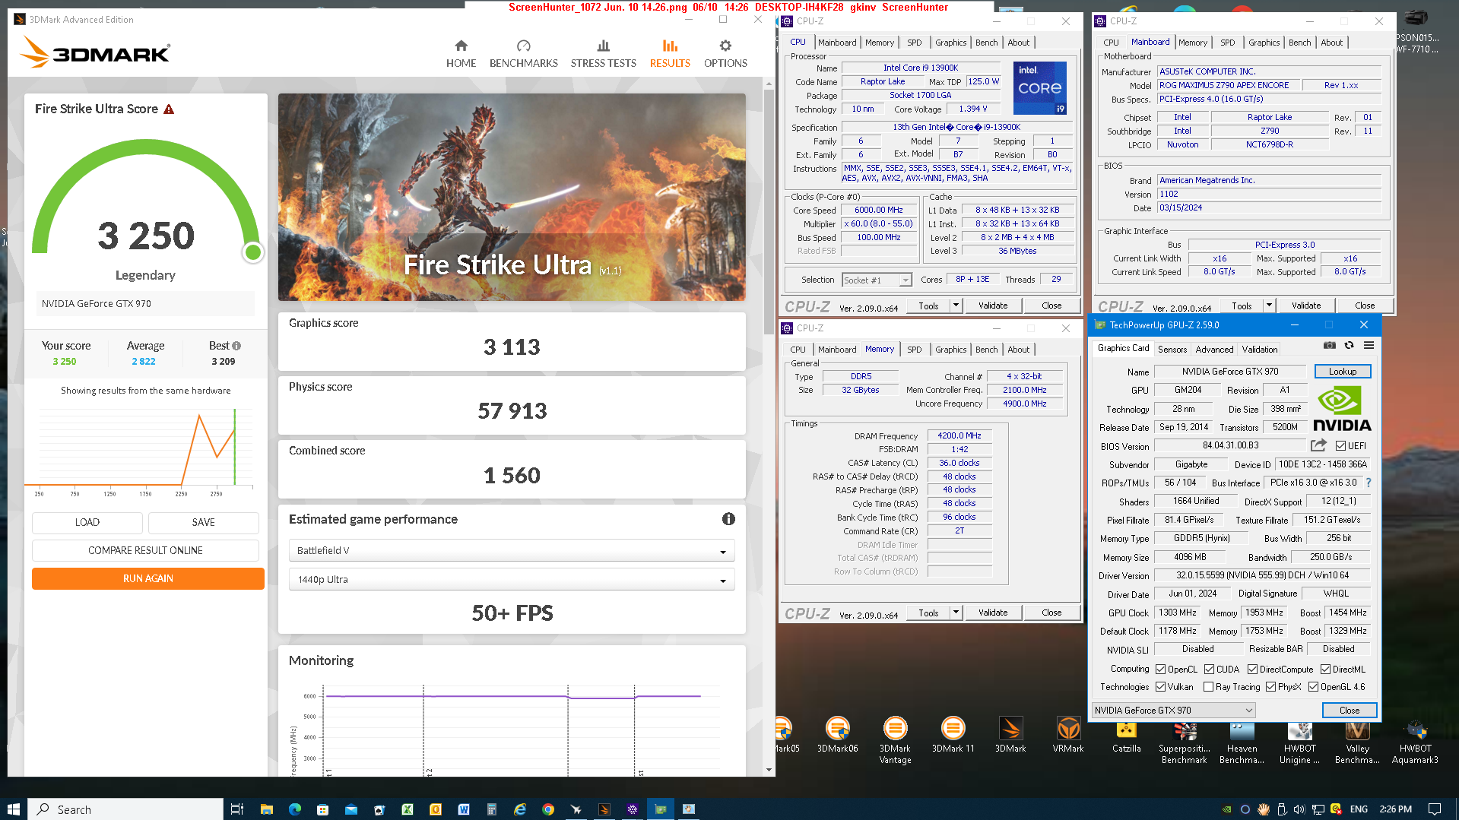Open STRESS TESTS section in 3DMark
Screen dimensions: 1459x820
tap(603, 54)
